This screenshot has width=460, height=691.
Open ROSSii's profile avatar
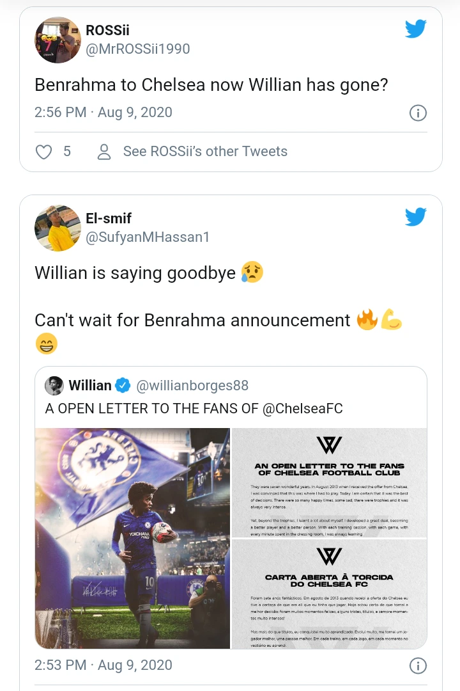[x=57, y=40]
